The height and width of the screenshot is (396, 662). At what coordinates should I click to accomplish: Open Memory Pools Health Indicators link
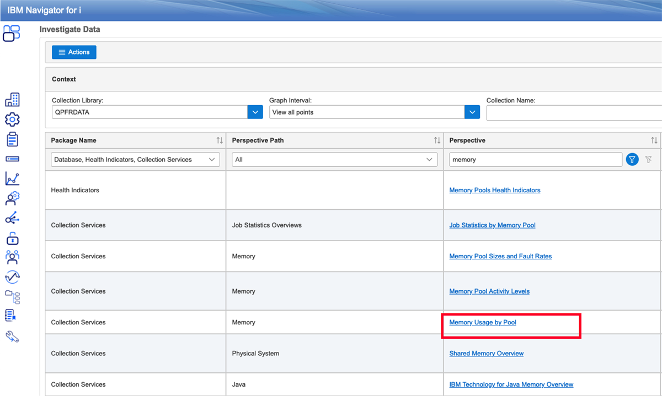pyautogui.click(x=495, y=190)
